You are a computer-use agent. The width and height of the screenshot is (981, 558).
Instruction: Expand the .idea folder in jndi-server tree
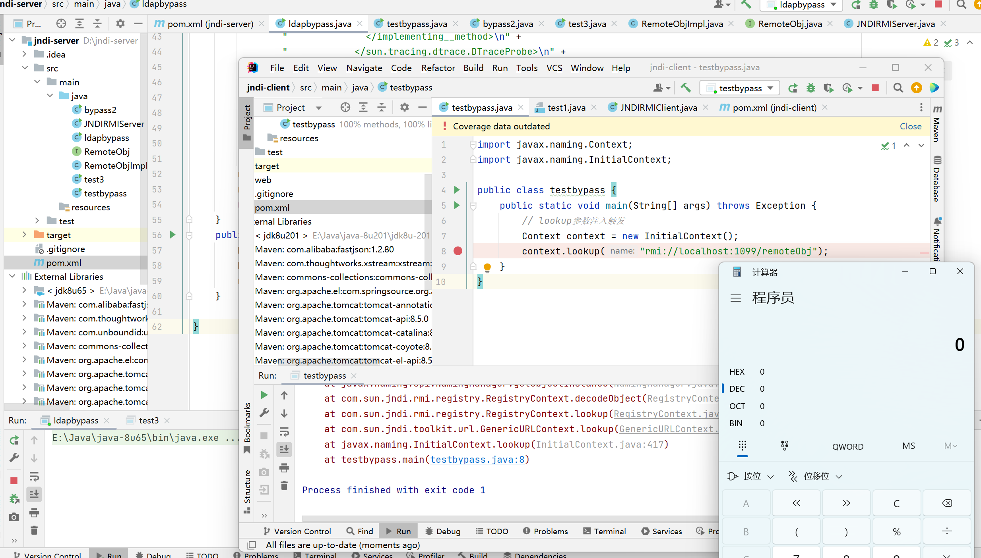[x=25, y=54]
